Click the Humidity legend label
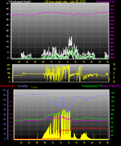The height and width of the screenshot is (146, 121). tap(22, 86)
